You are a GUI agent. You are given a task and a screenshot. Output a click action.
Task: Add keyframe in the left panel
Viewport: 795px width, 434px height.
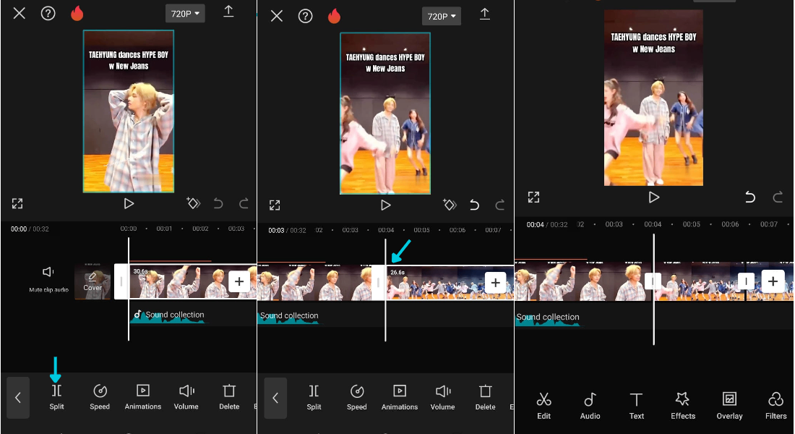pyautogui.click(x=193, y=203)
